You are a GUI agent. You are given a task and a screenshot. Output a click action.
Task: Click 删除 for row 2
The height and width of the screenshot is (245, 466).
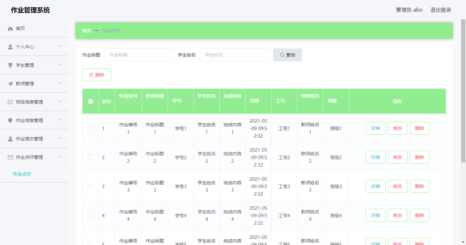pos(419,157)
